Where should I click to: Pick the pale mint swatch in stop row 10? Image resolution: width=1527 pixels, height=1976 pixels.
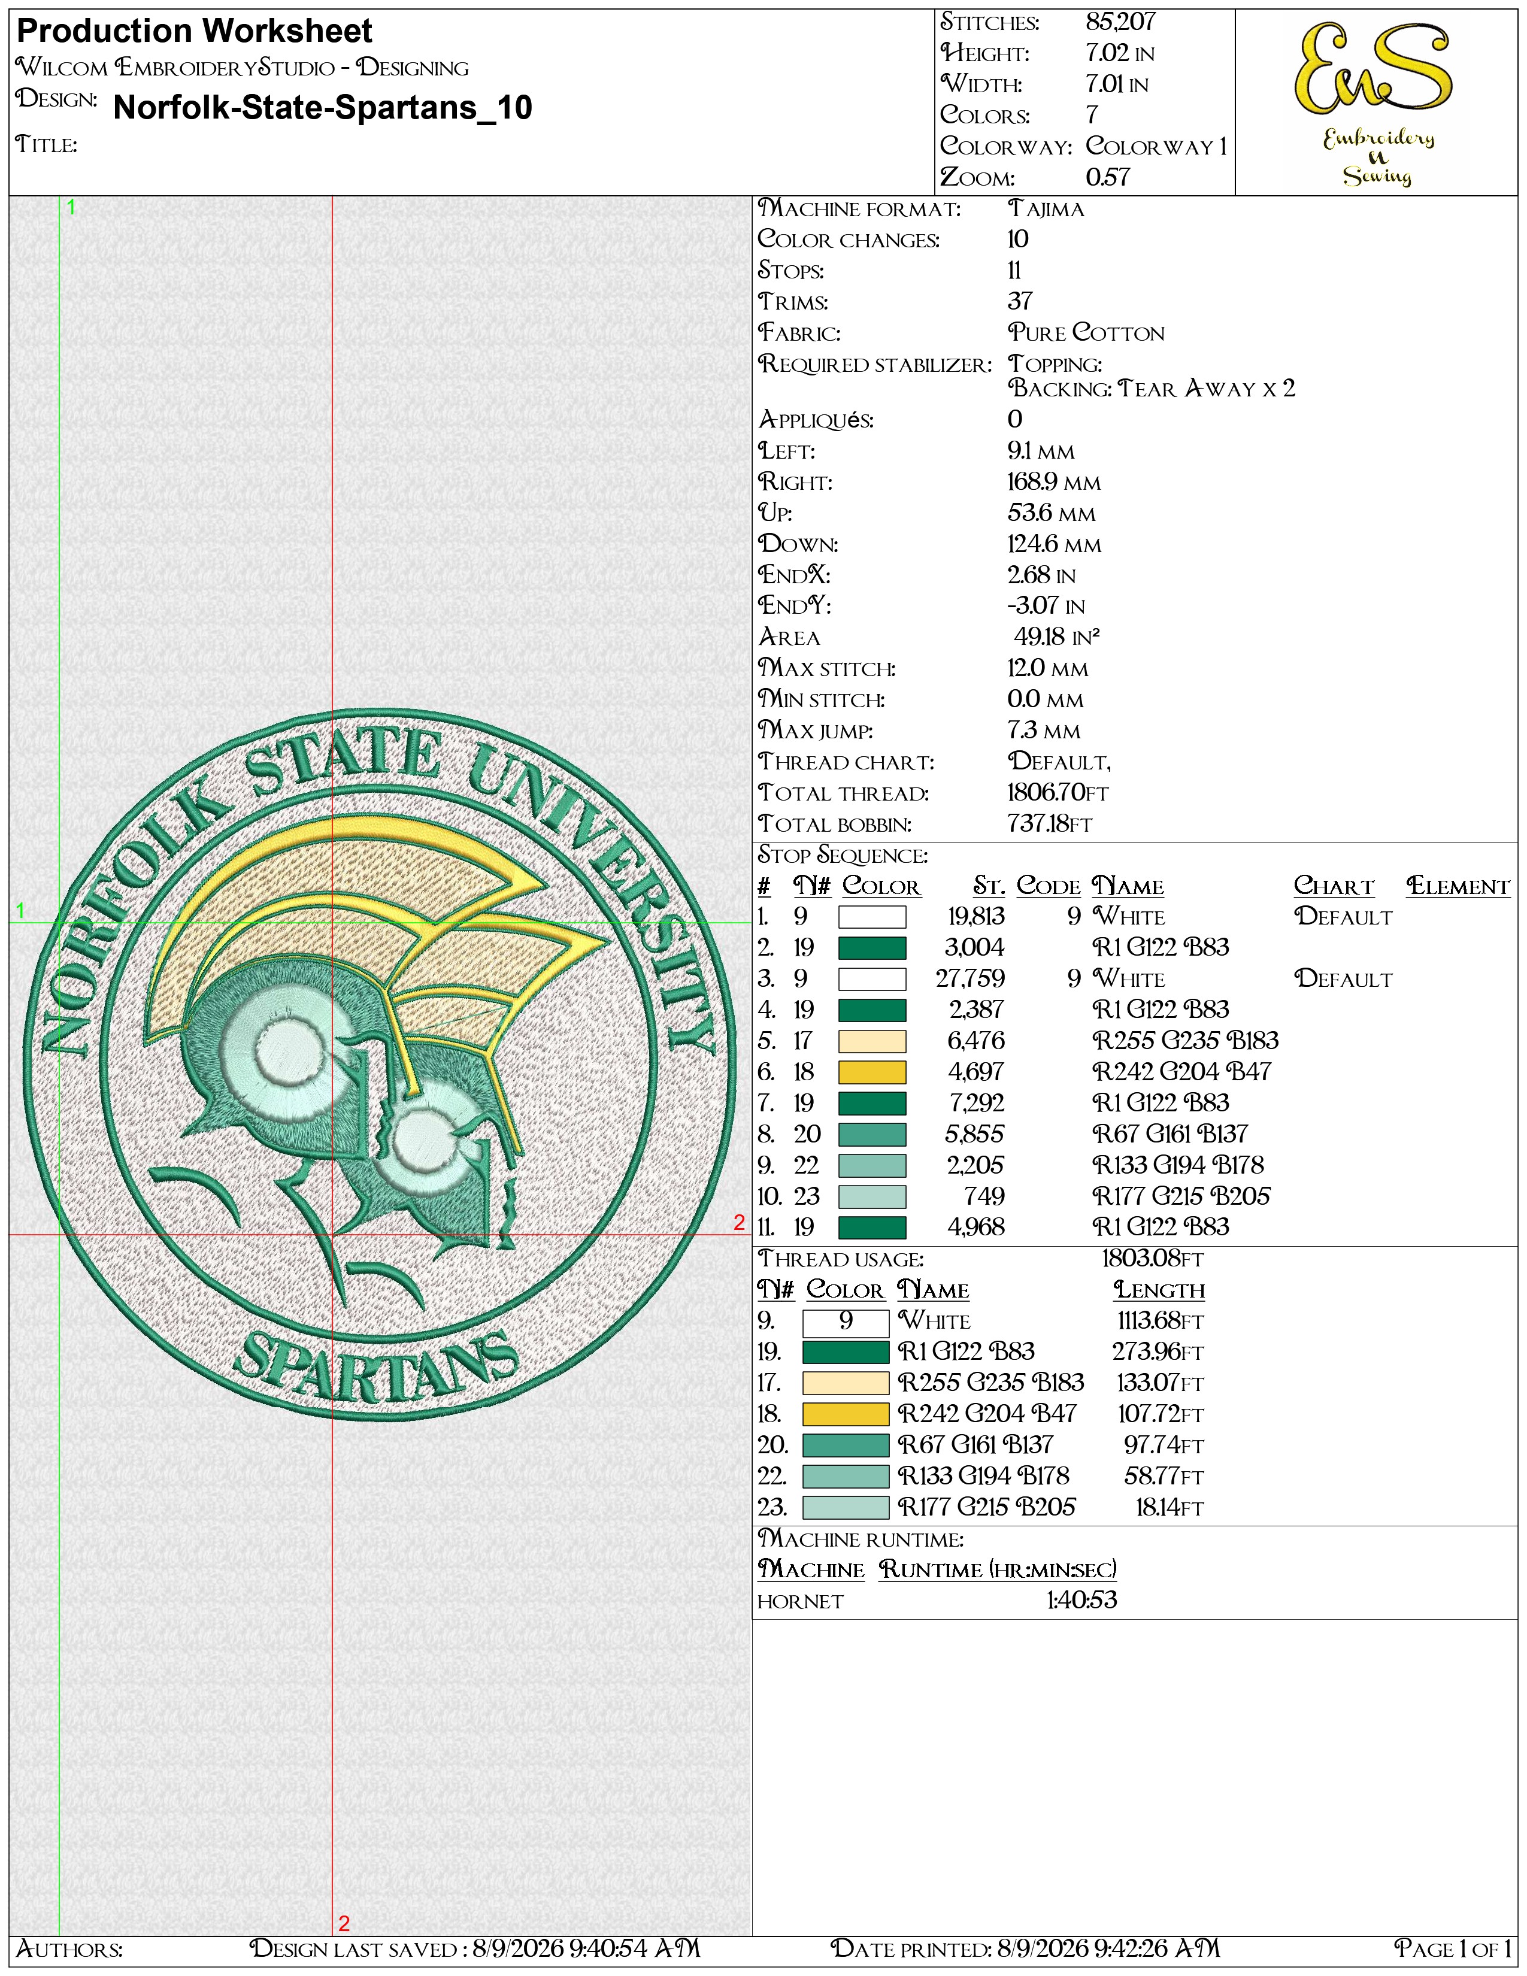click(x=872, y=1197)
